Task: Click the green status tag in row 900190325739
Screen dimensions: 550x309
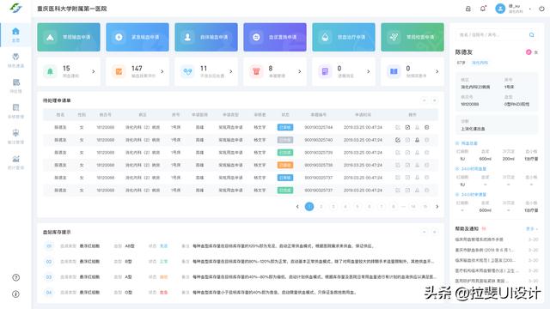Action: point(285,153)
